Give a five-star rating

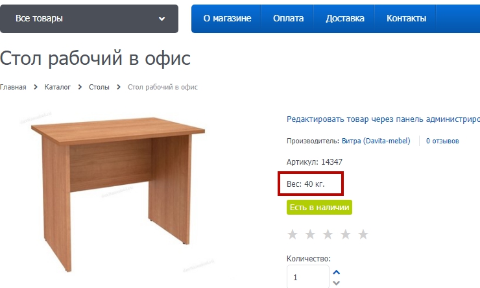(363, 234)
